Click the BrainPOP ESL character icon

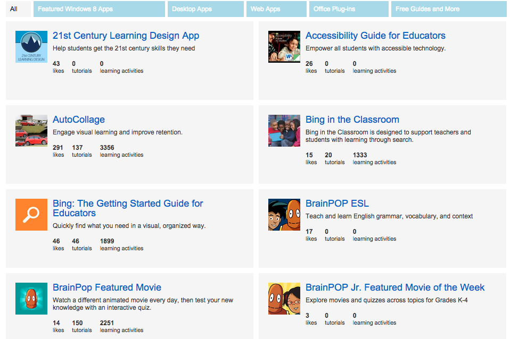tap(284, 215)
